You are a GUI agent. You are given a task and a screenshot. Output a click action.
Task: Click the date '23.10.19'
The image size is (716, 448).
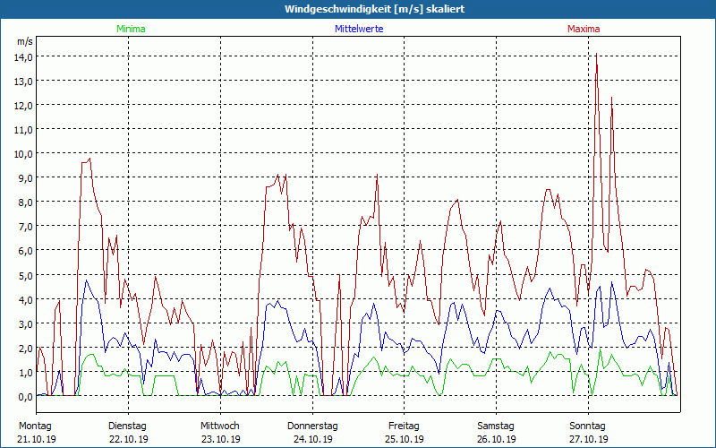pos(220,439)
